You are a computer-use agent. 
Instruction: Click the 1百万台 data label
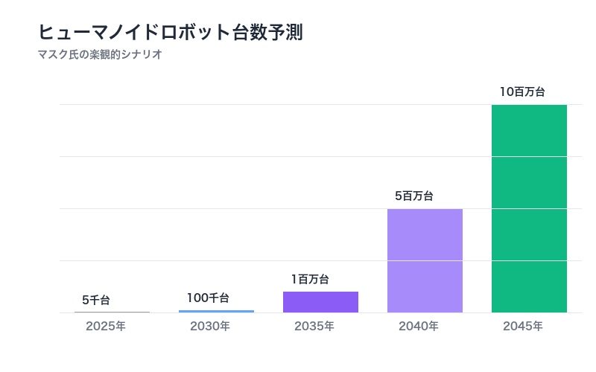tap(310, 279)
